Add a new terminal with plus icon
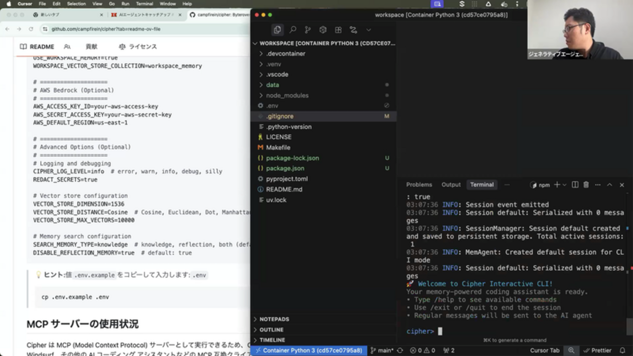 point(557,185)
